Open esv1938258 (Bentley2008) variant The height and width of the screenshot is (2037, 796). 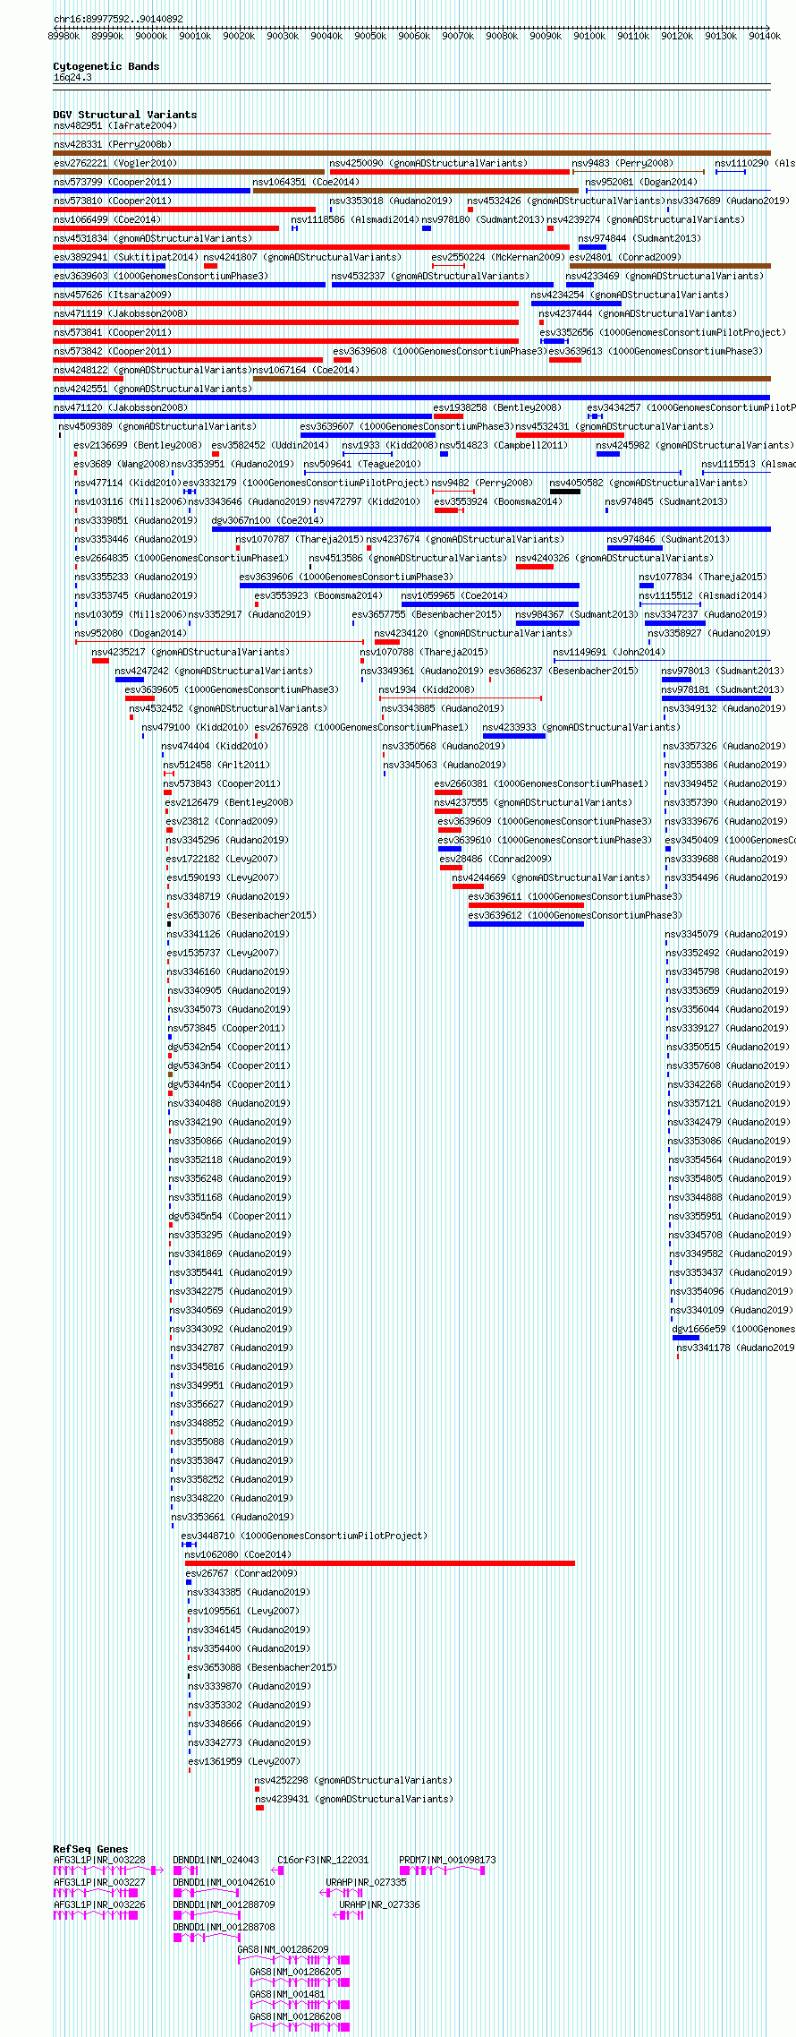point(497,407)
